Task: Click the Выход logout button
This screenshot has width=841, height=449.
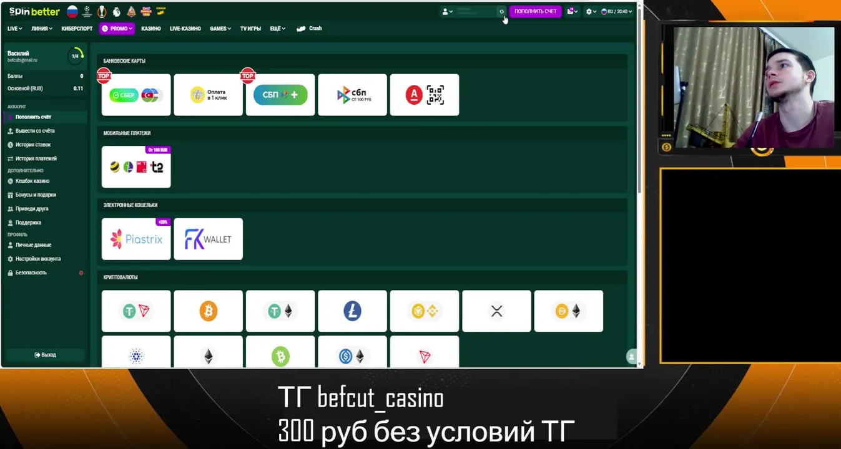Action: click(x=45, y=355)
